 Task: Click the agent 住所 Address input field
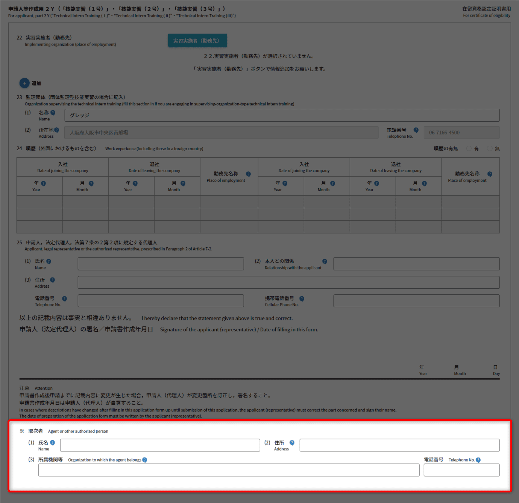pyautogui.click(x=399, y=445)
